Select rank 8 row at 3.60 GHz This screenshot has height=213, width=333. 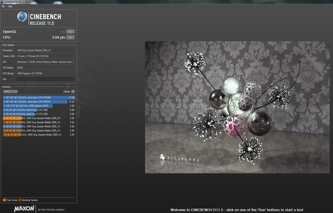[x=39, y=126]
